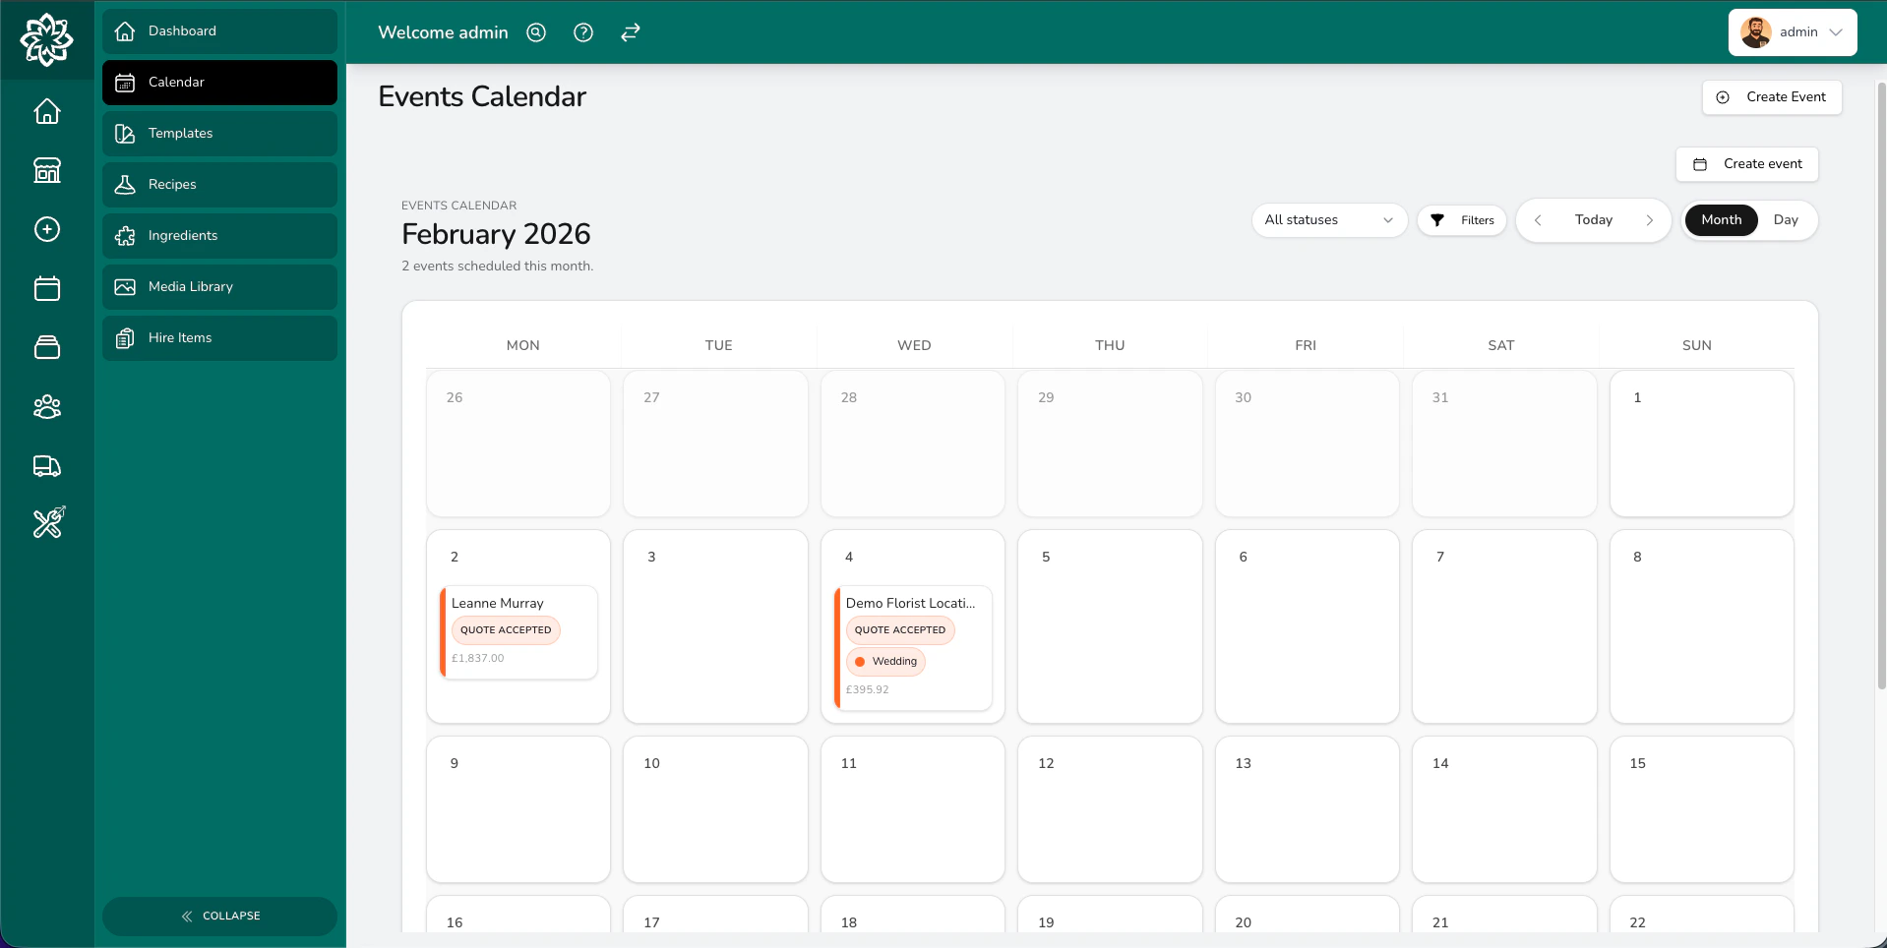Screen dimensions: 1887x948
Task: Open the tools (wrench) icon at rail bottom
Action: (x=46, y=523)
